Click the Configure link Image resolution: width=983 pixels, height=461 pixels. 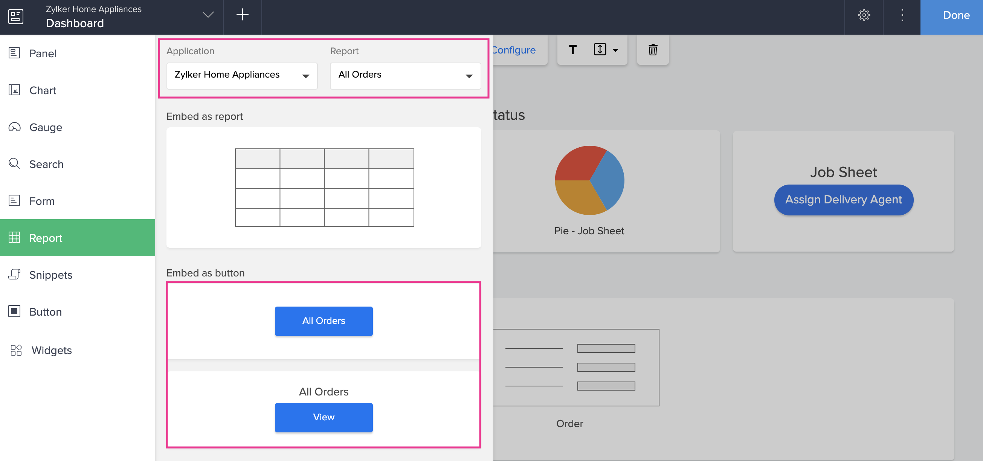(514, 50)
